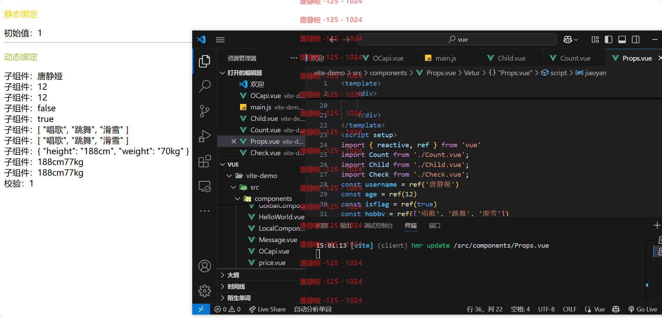Start Live Share session
662x318 pixels.
pyautogui.click(x=268, y=309)
